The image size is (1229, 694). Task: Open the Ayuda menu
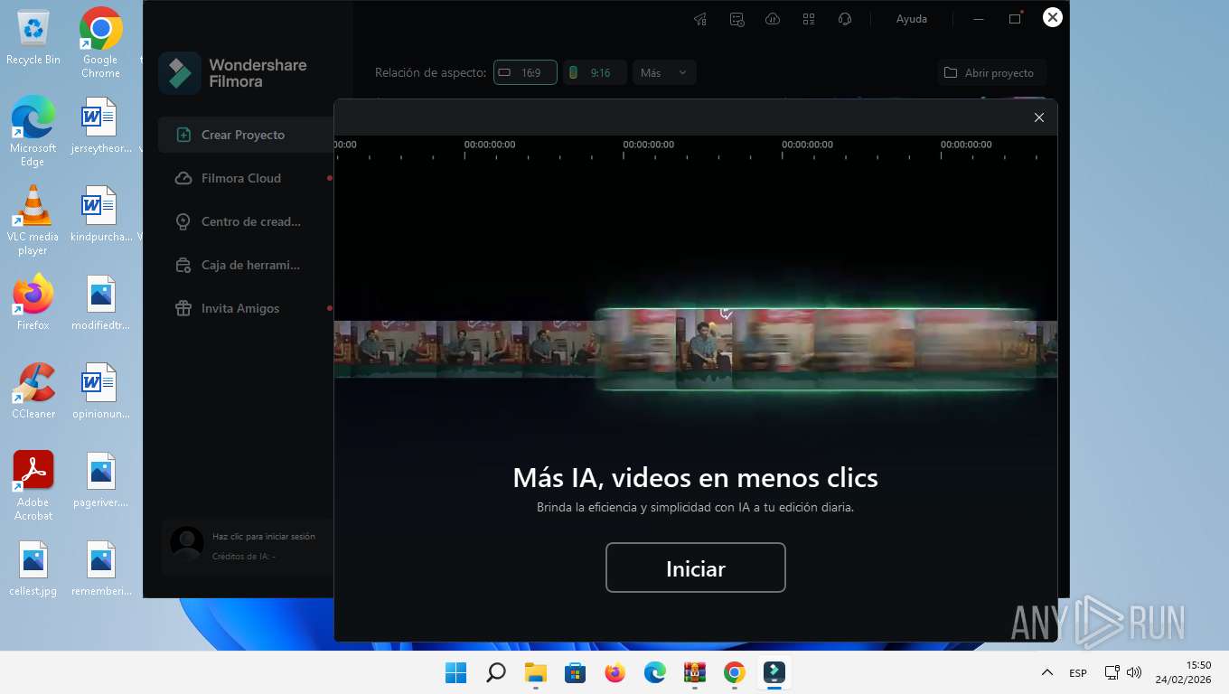911,19
